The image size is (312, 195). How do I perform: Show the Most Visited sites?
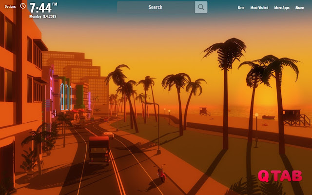point(259,8)
